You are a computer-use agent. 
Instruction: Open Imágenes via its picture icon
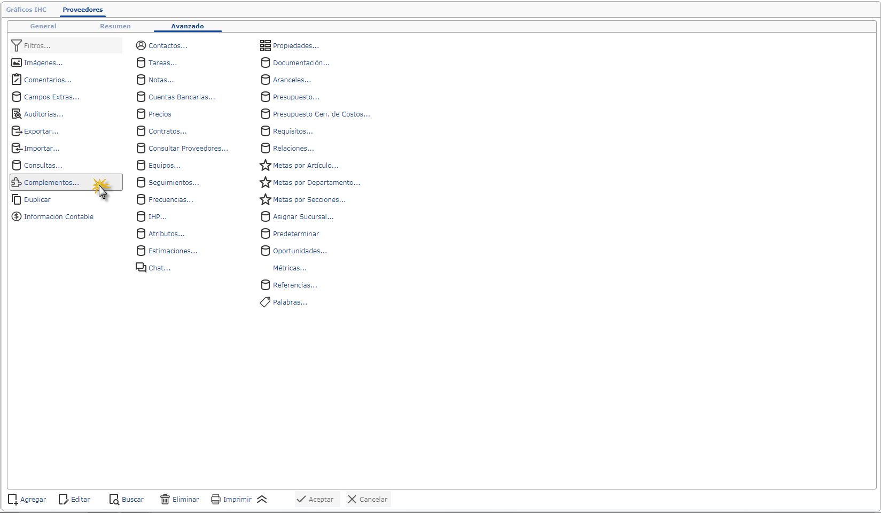tap(17, 63)
